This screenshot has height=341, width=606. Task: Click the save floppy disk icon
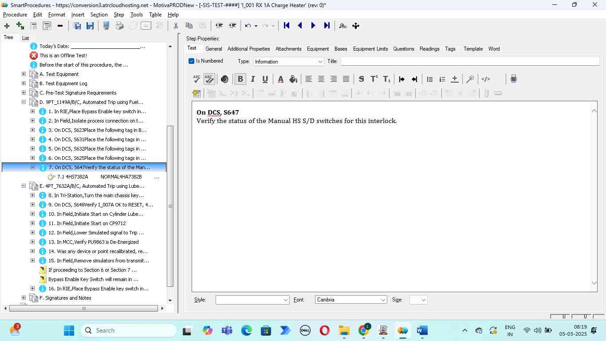pyautogui.click(x=90, y=26)
